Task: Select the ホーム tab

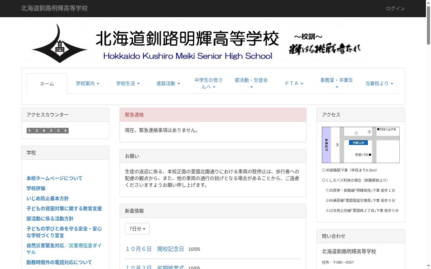Action: point(47,84)
